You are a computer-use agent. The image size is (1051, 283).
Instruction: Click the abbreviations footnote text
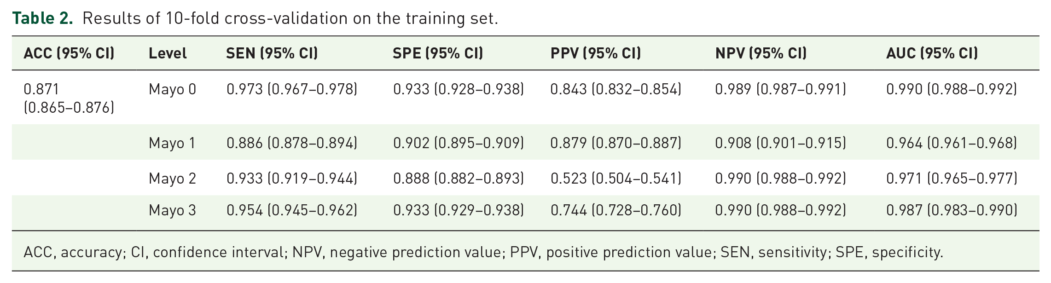483,252
